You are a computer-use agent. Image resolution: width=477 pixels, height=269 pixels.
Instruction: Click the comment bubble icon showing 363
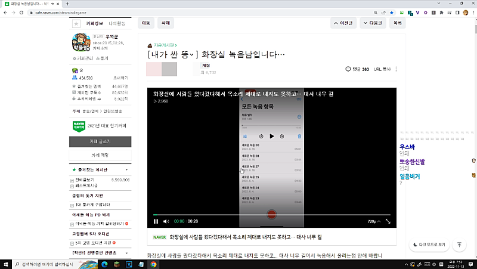click(348, 69)
